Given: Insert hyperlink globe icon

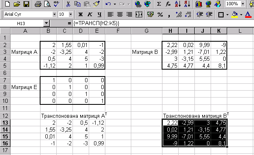Looking at the screenshot, I should 138,4.
